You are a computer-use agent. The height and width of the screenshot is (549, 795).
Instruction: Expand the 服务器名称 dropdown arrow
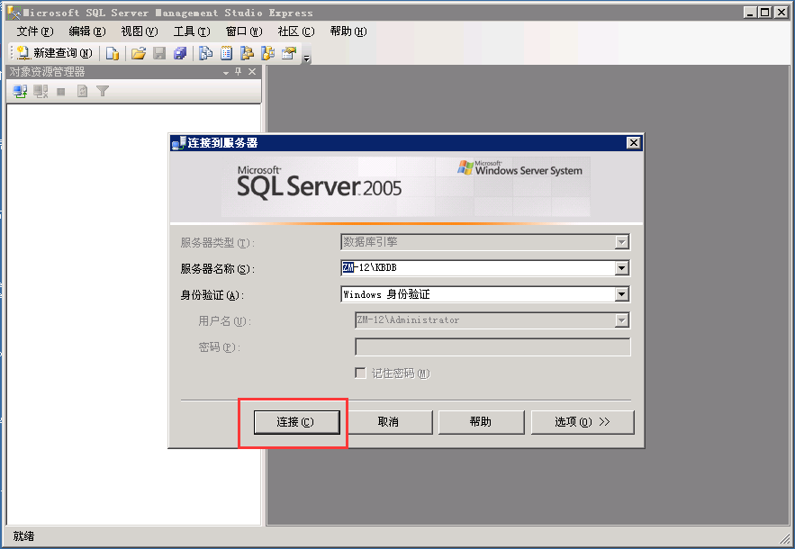tap(622, 268)
